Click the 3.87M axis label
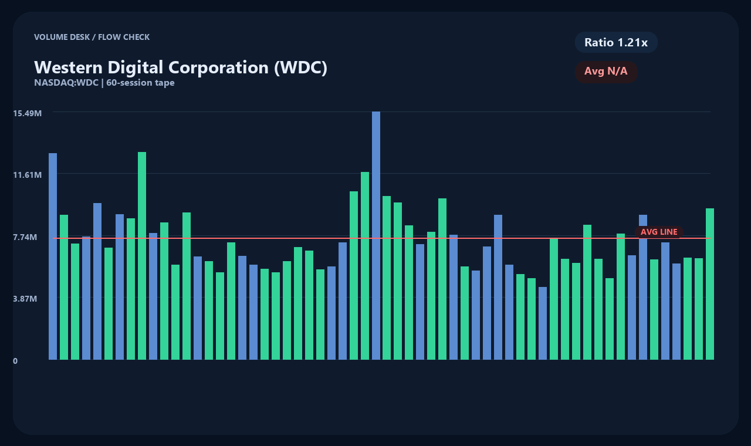This screenshot has width=751, height=446. point(25,299)
